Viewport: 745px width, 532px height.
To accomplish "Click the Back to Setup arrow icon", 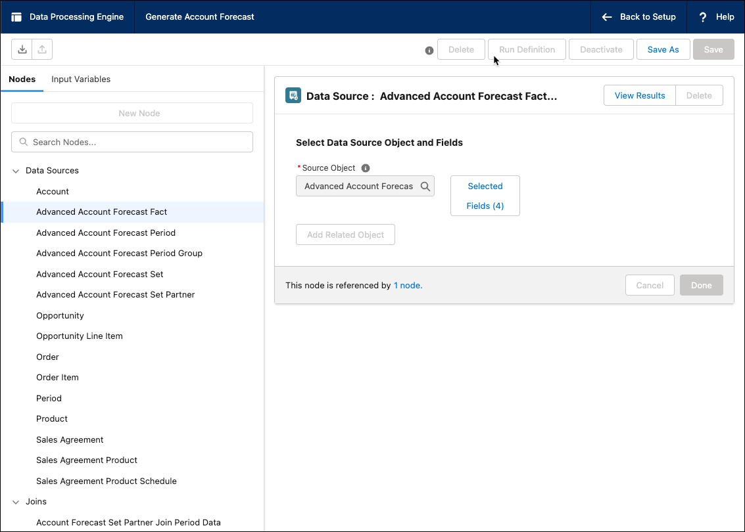I will [x=607, y=17].
